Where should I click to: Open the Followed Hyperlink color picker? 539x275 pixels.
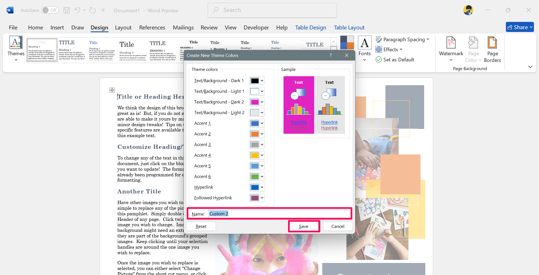point(257,198)
